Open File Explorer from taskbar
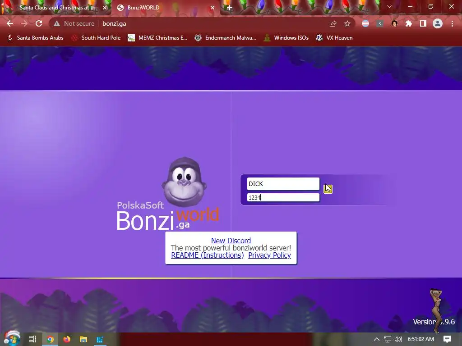This screenshot has height=346, width=462. click(83, 339)
